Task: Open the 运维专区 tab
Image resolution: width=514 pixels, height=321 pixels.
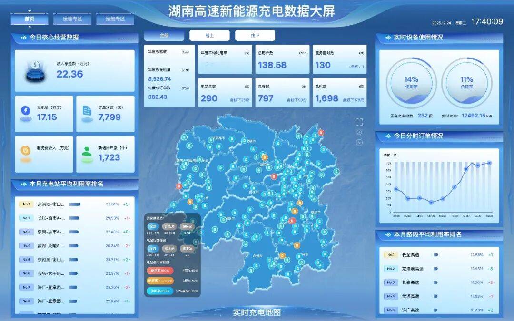Action: pos(115,19)
